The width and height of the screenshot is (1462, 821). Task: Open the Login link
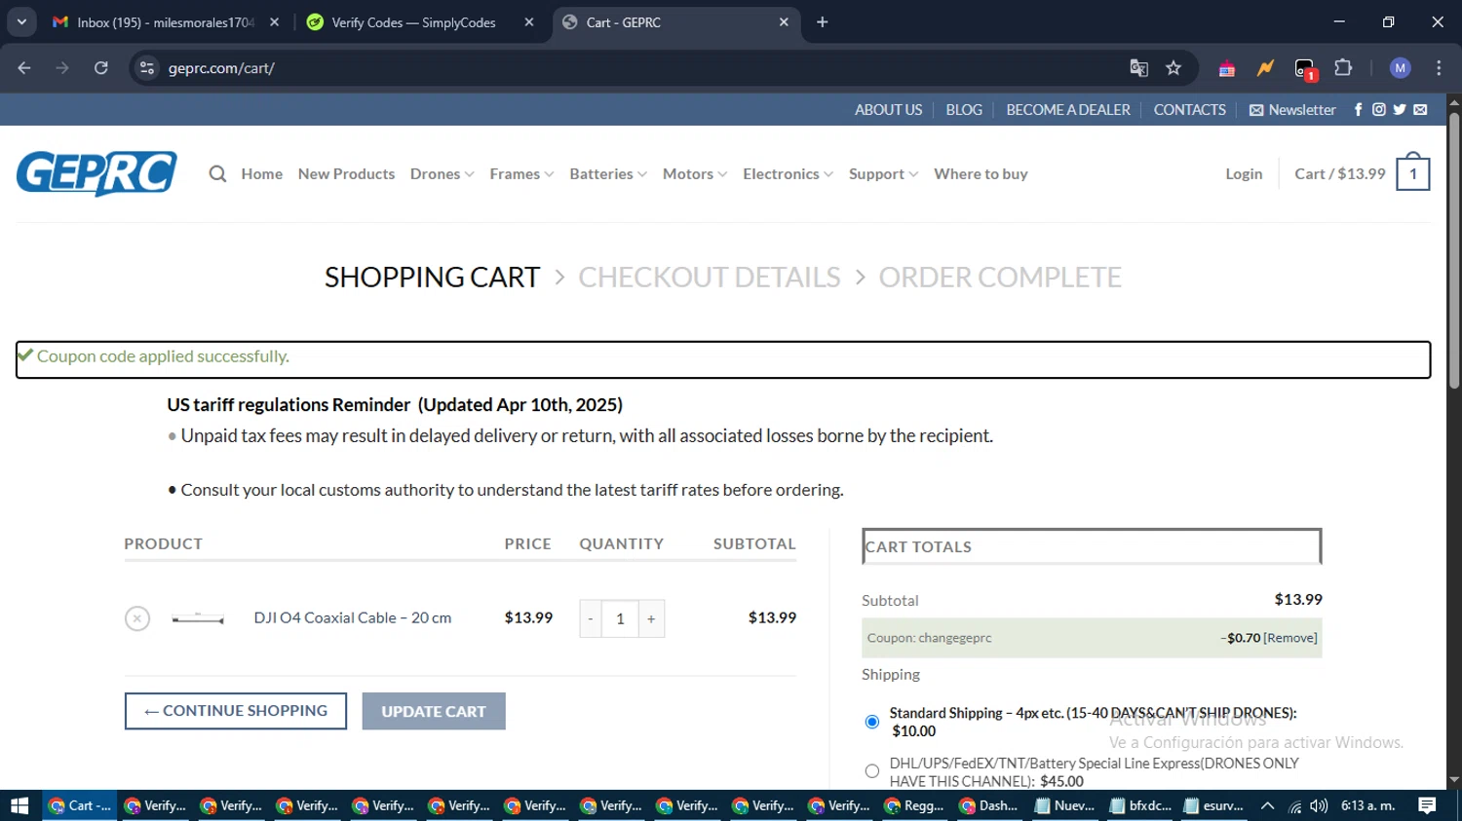(1244, 173)
